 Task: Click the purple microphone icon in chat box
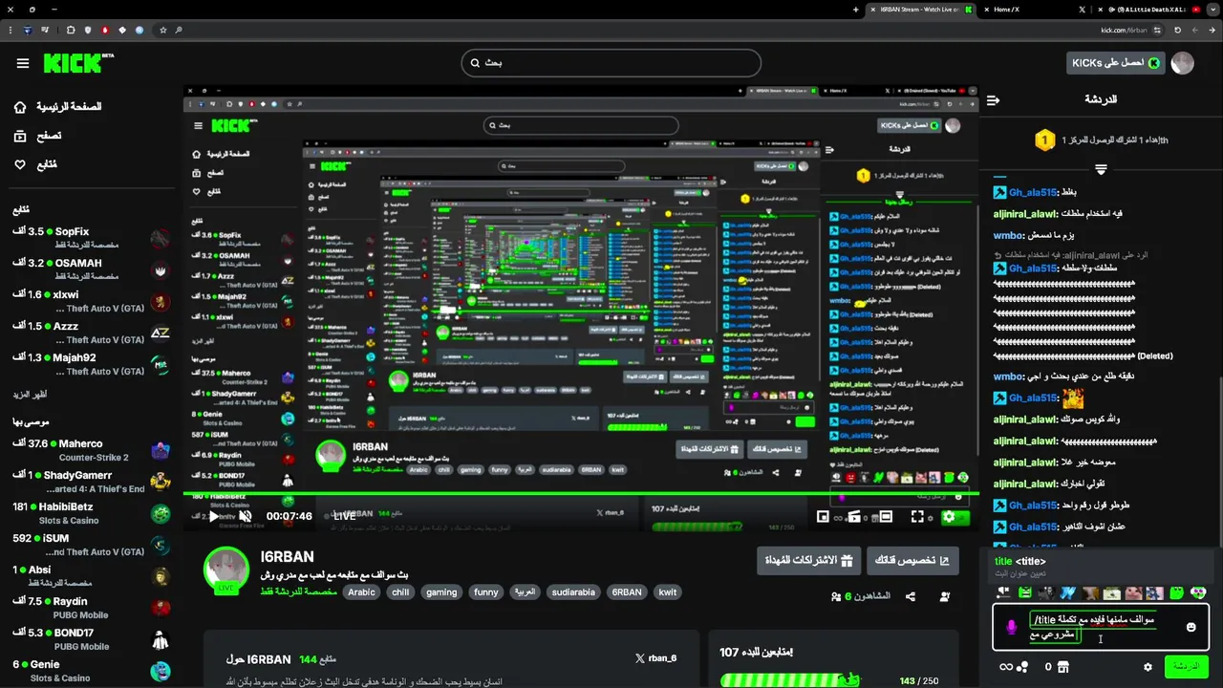(x=1011, y=627)
